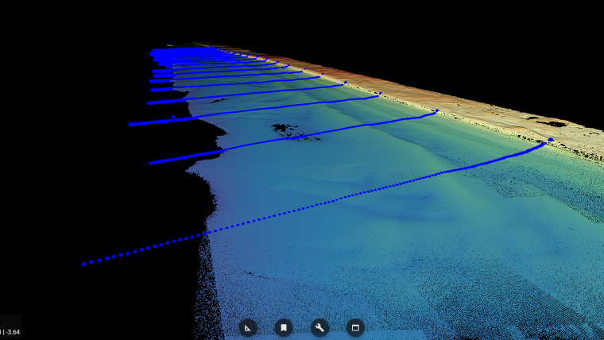Open the wrench tools settings icon
Image resolution: width=604 pixels, height=340 pixels.
click(319, 327)
